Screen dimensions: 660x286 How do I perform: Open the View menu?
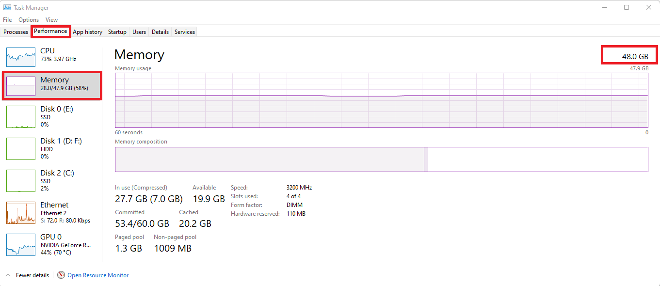[51, 20]
